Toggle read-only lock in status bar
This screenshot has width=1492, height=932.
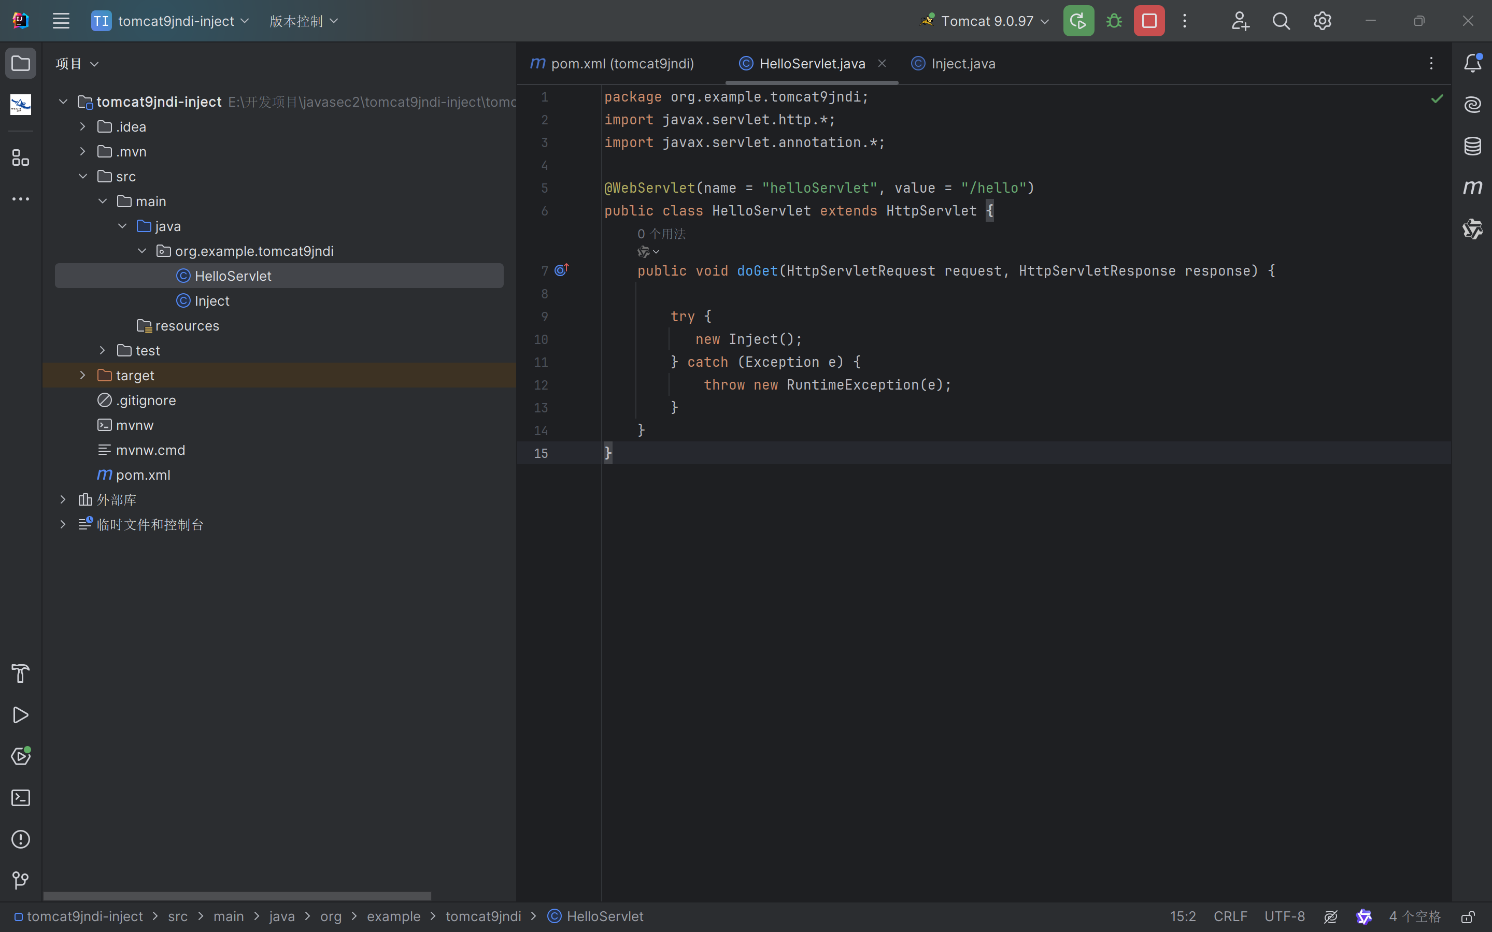click(x=1468, y=916)
